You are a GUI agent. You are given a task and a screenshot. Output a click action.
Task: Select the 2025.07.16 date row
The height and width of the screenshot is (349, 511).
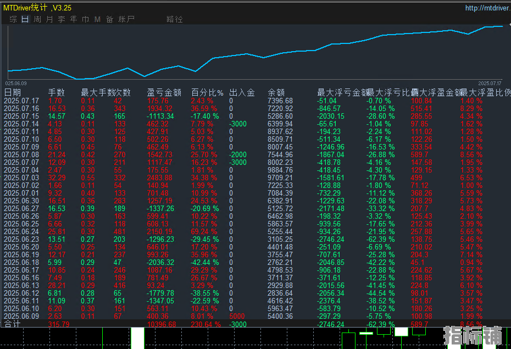(21, 108)
